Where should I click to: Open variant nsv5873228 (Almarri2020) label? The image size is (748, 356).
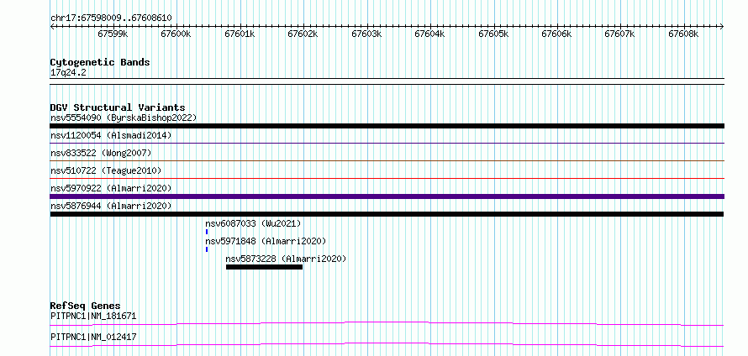pyautogui.click(x=286, y=259)
